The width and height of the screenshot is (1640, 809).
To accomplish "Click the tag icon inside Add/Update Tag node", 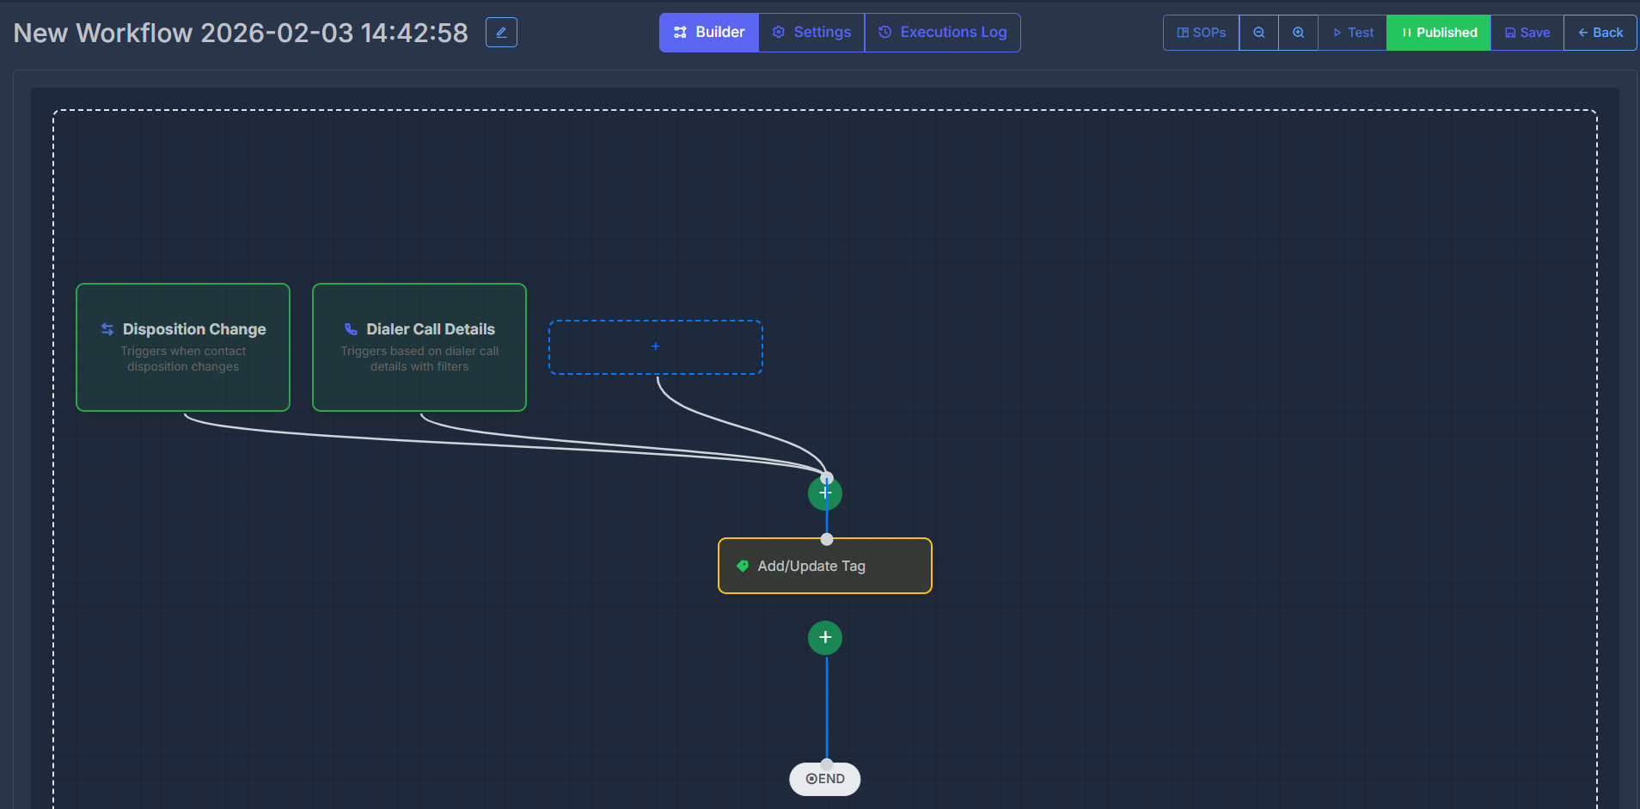I will 741,566.
